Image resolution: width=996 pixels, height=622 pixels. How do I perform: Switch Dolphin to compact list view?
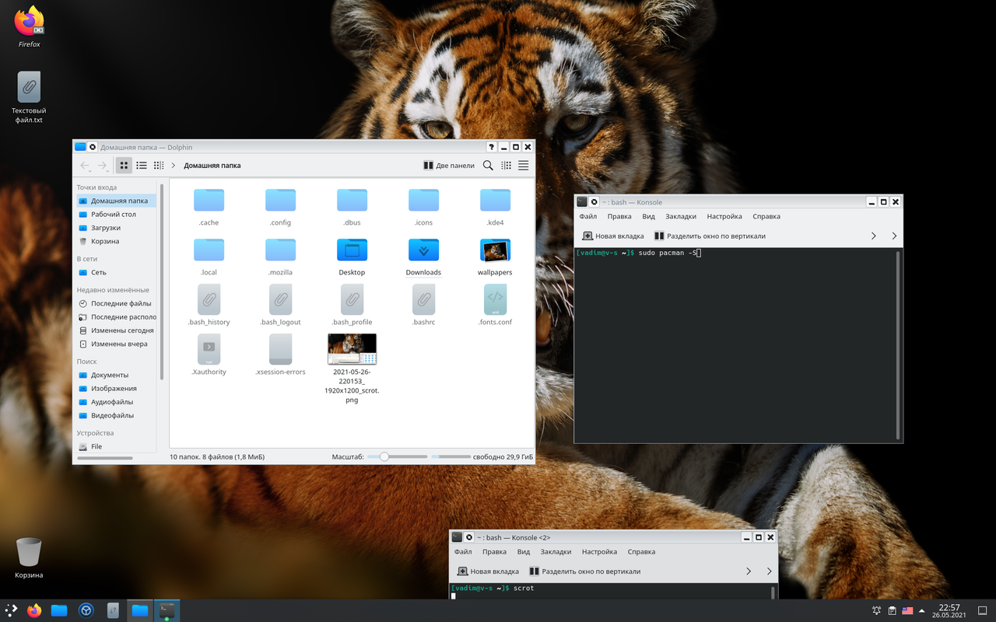142,166
